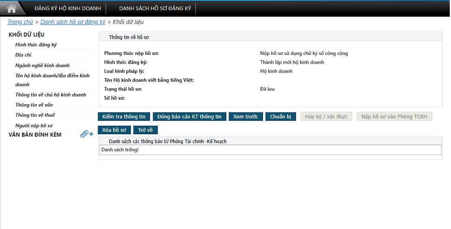
Task: Click Đóng báo cáo KT thông tin button
Action: (189, 117)
